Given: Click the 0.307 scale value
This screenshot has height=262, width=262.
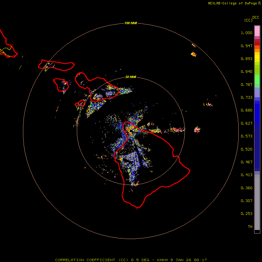Looking at the screenshot, I should tap(247, 201).
